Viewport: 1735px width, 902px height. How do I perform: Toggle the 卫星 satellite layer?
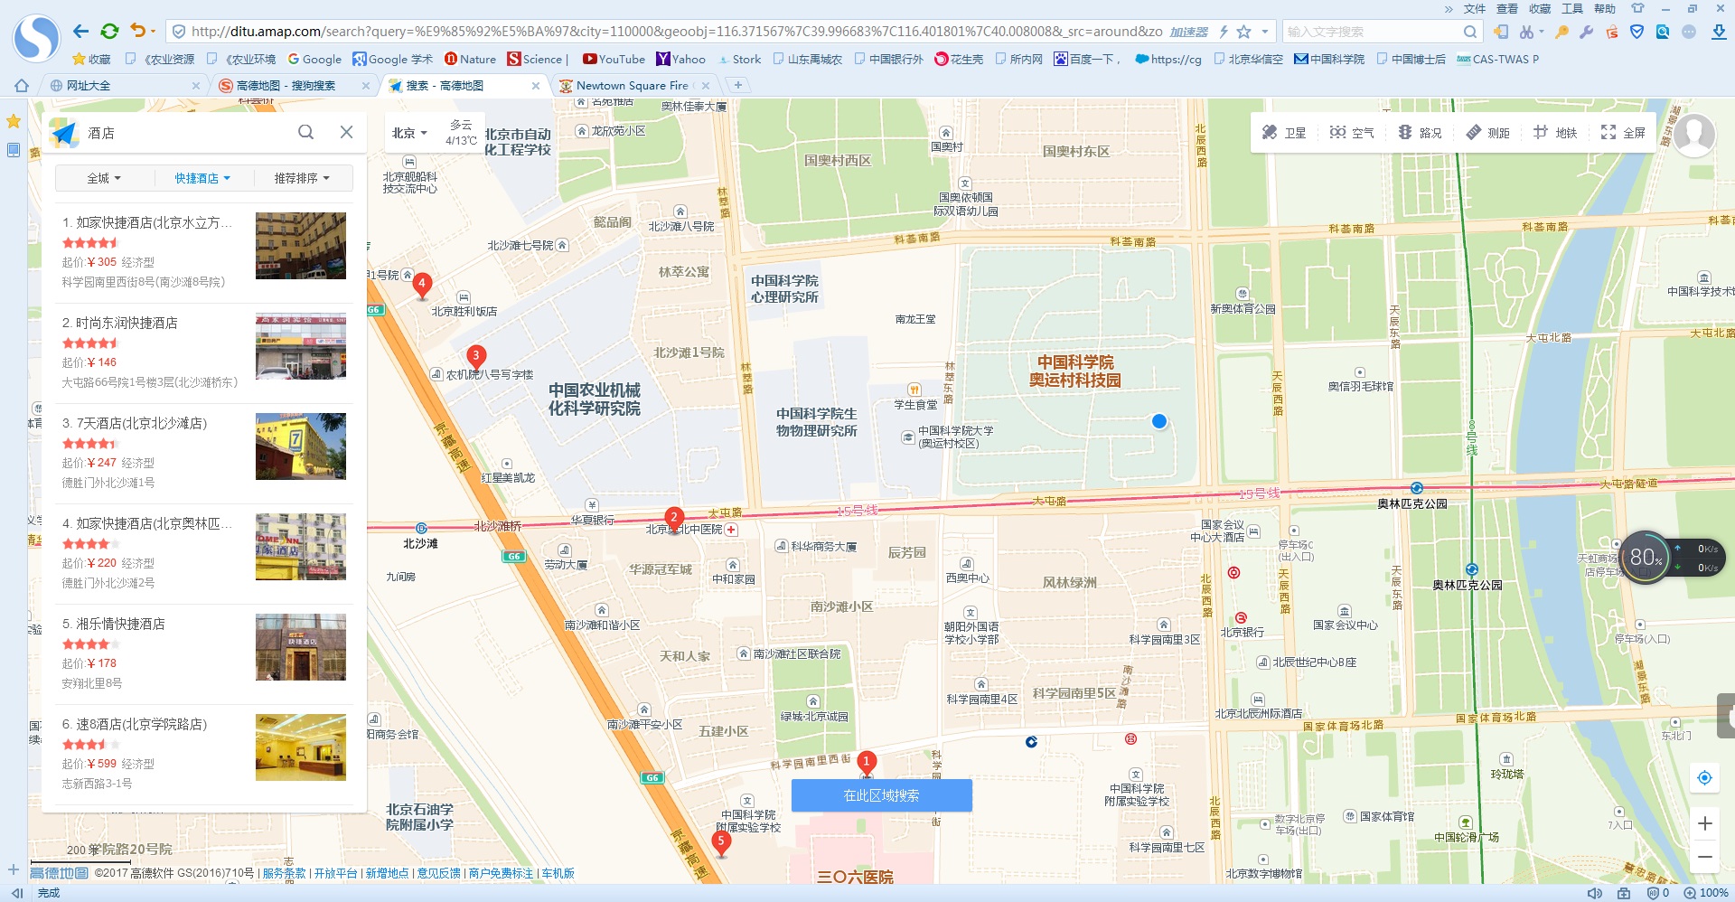coord(1284,133)
